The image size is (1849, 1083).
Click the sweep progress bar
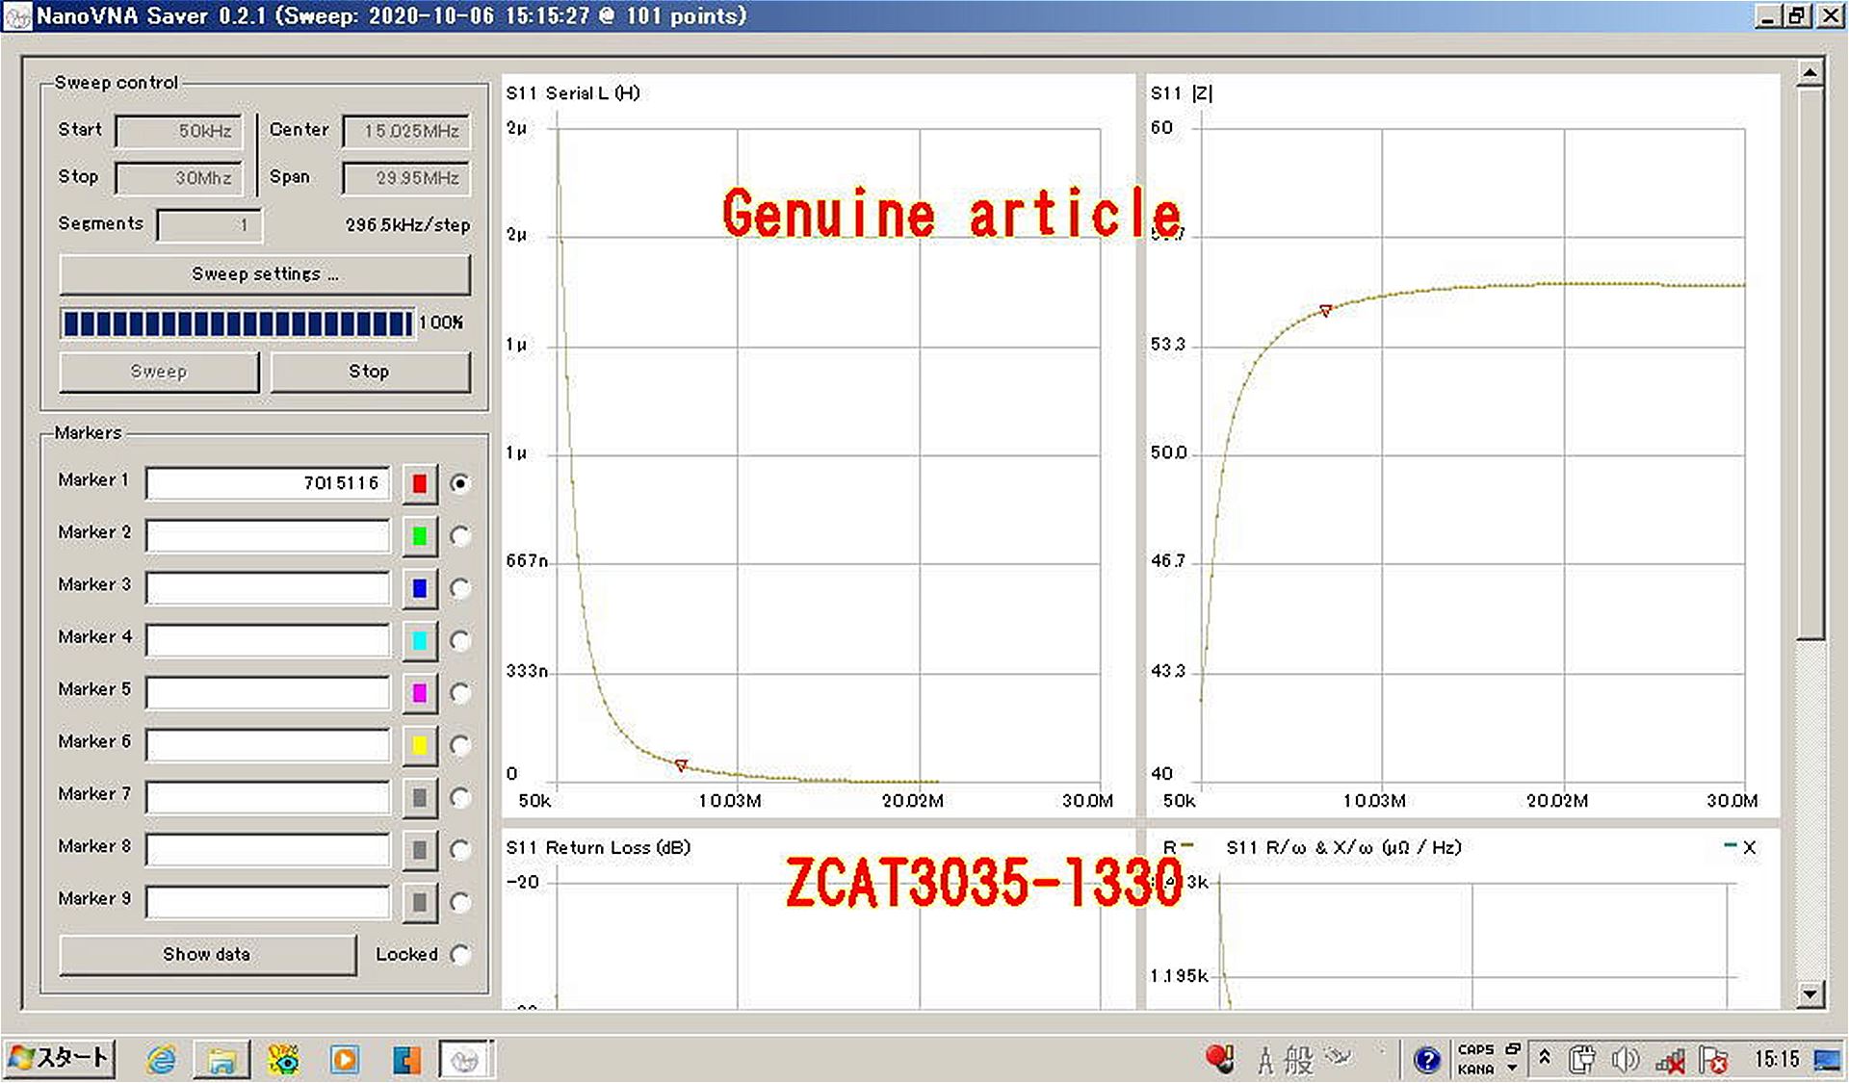pos(237,323)
